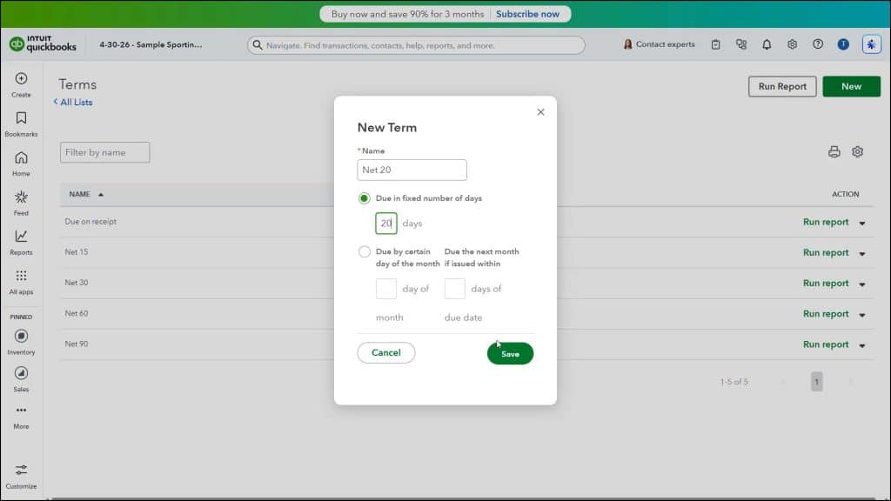Click the global search bar

[416, 45]
